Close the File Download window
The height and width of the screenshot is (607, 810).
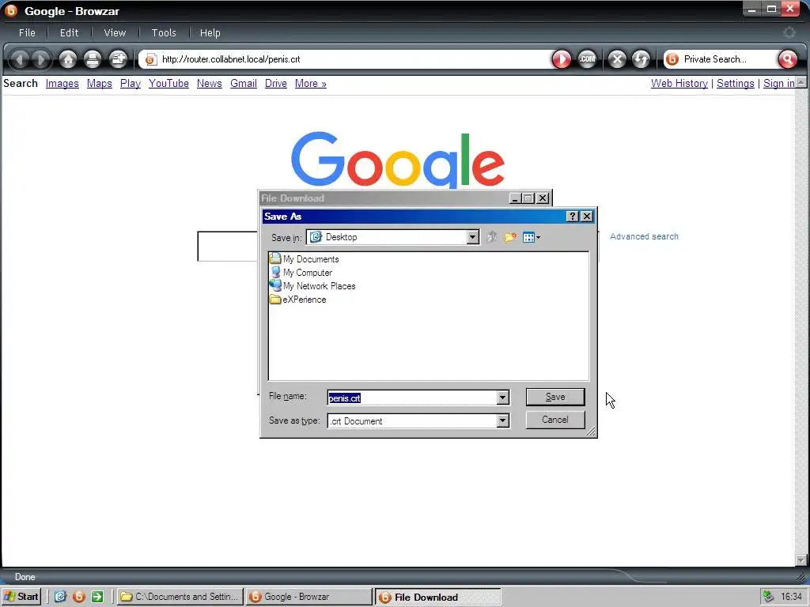tap(543, 198)
